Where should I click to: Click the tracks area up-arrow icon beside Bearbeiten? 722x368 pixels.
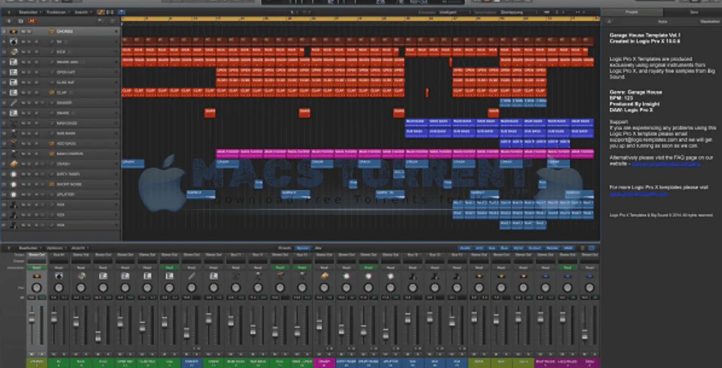tap(9, 12)
